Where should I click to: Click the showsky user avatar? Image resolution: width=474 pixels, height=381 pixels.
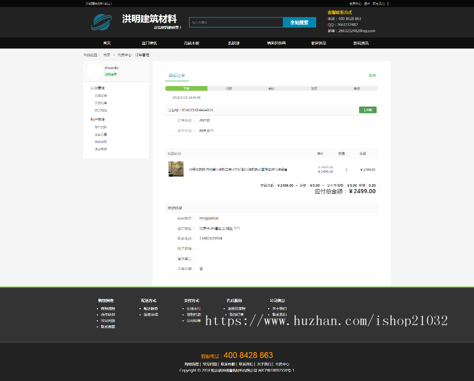point(94,71)
